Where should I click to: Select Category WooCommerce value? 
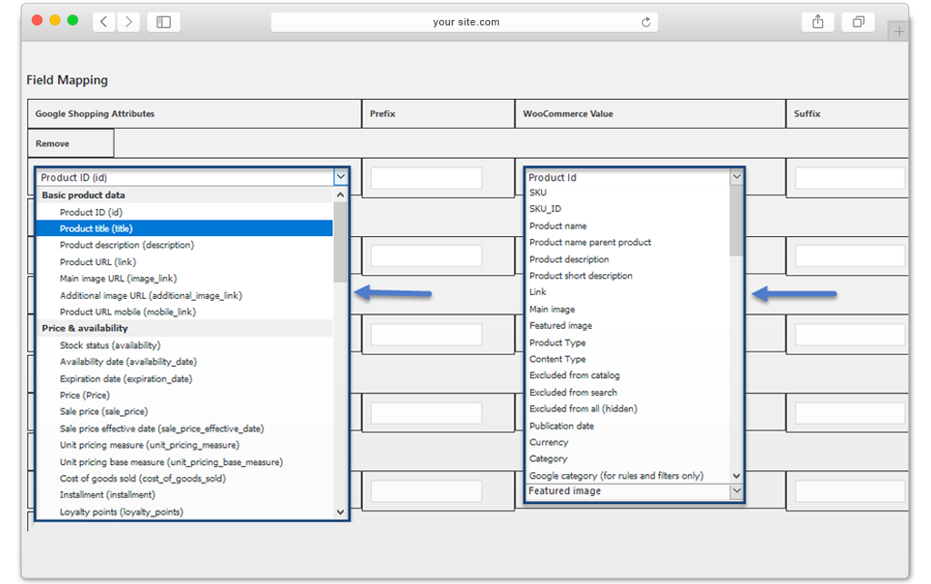[x=548, y=459]
